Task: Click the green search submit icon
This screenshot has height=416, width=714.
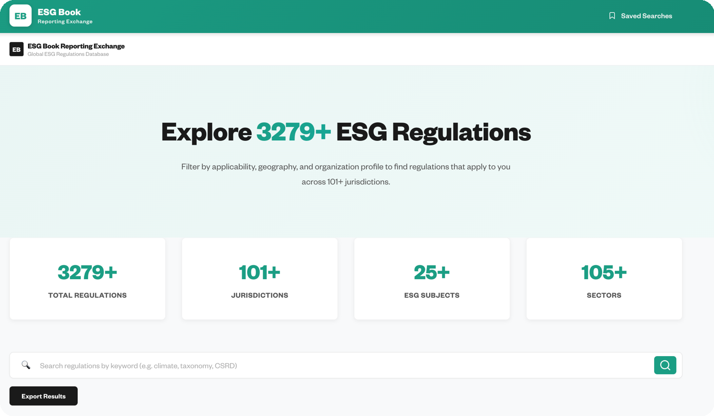Action: point(665,365)
